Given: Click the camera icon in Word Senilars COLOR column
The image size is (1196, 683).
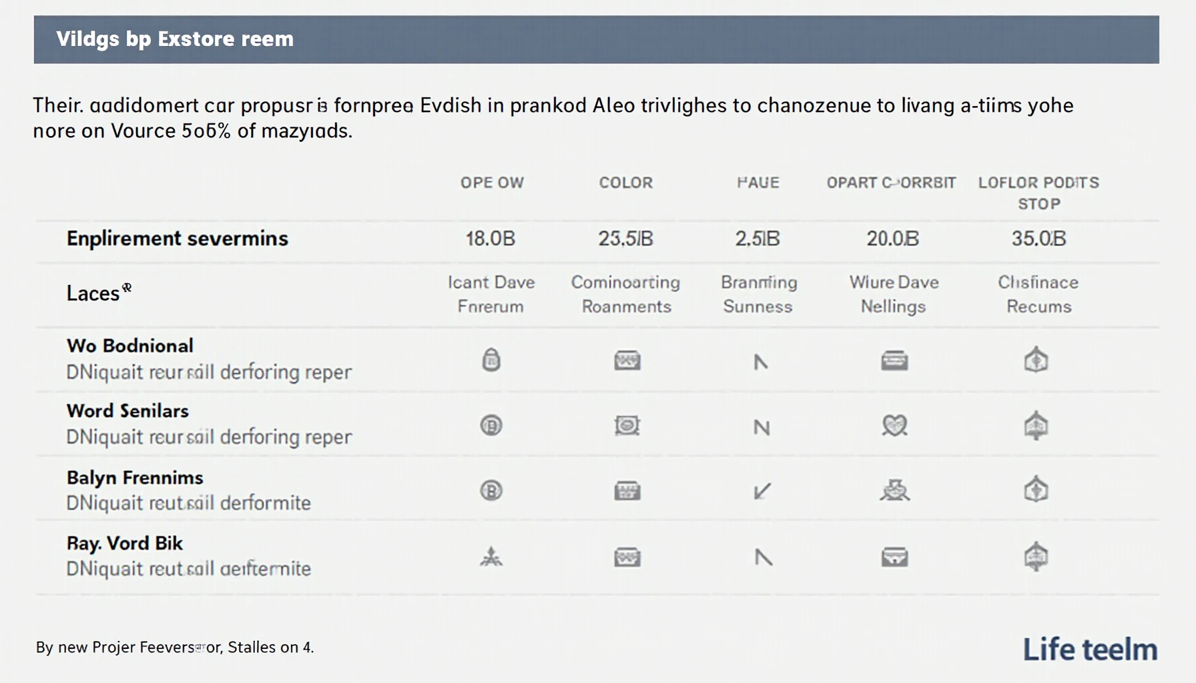Looking at the screenshot, I should 627,426.
